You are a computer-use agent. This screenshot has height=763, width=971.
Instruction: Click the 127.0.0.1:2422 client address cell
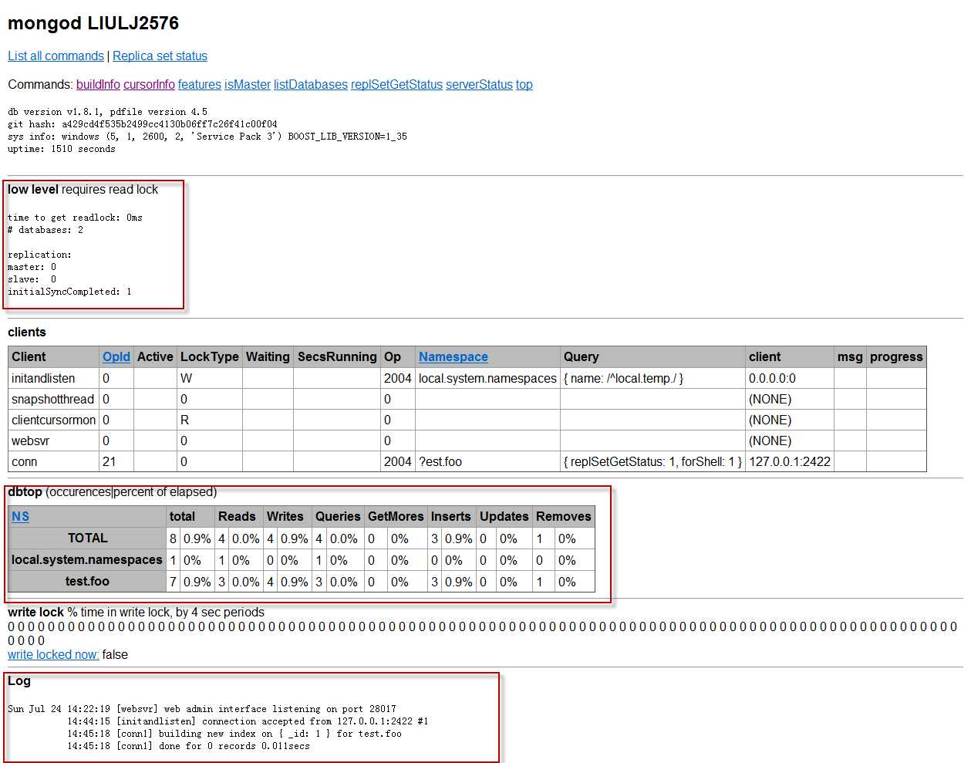(x=790, y=461)
